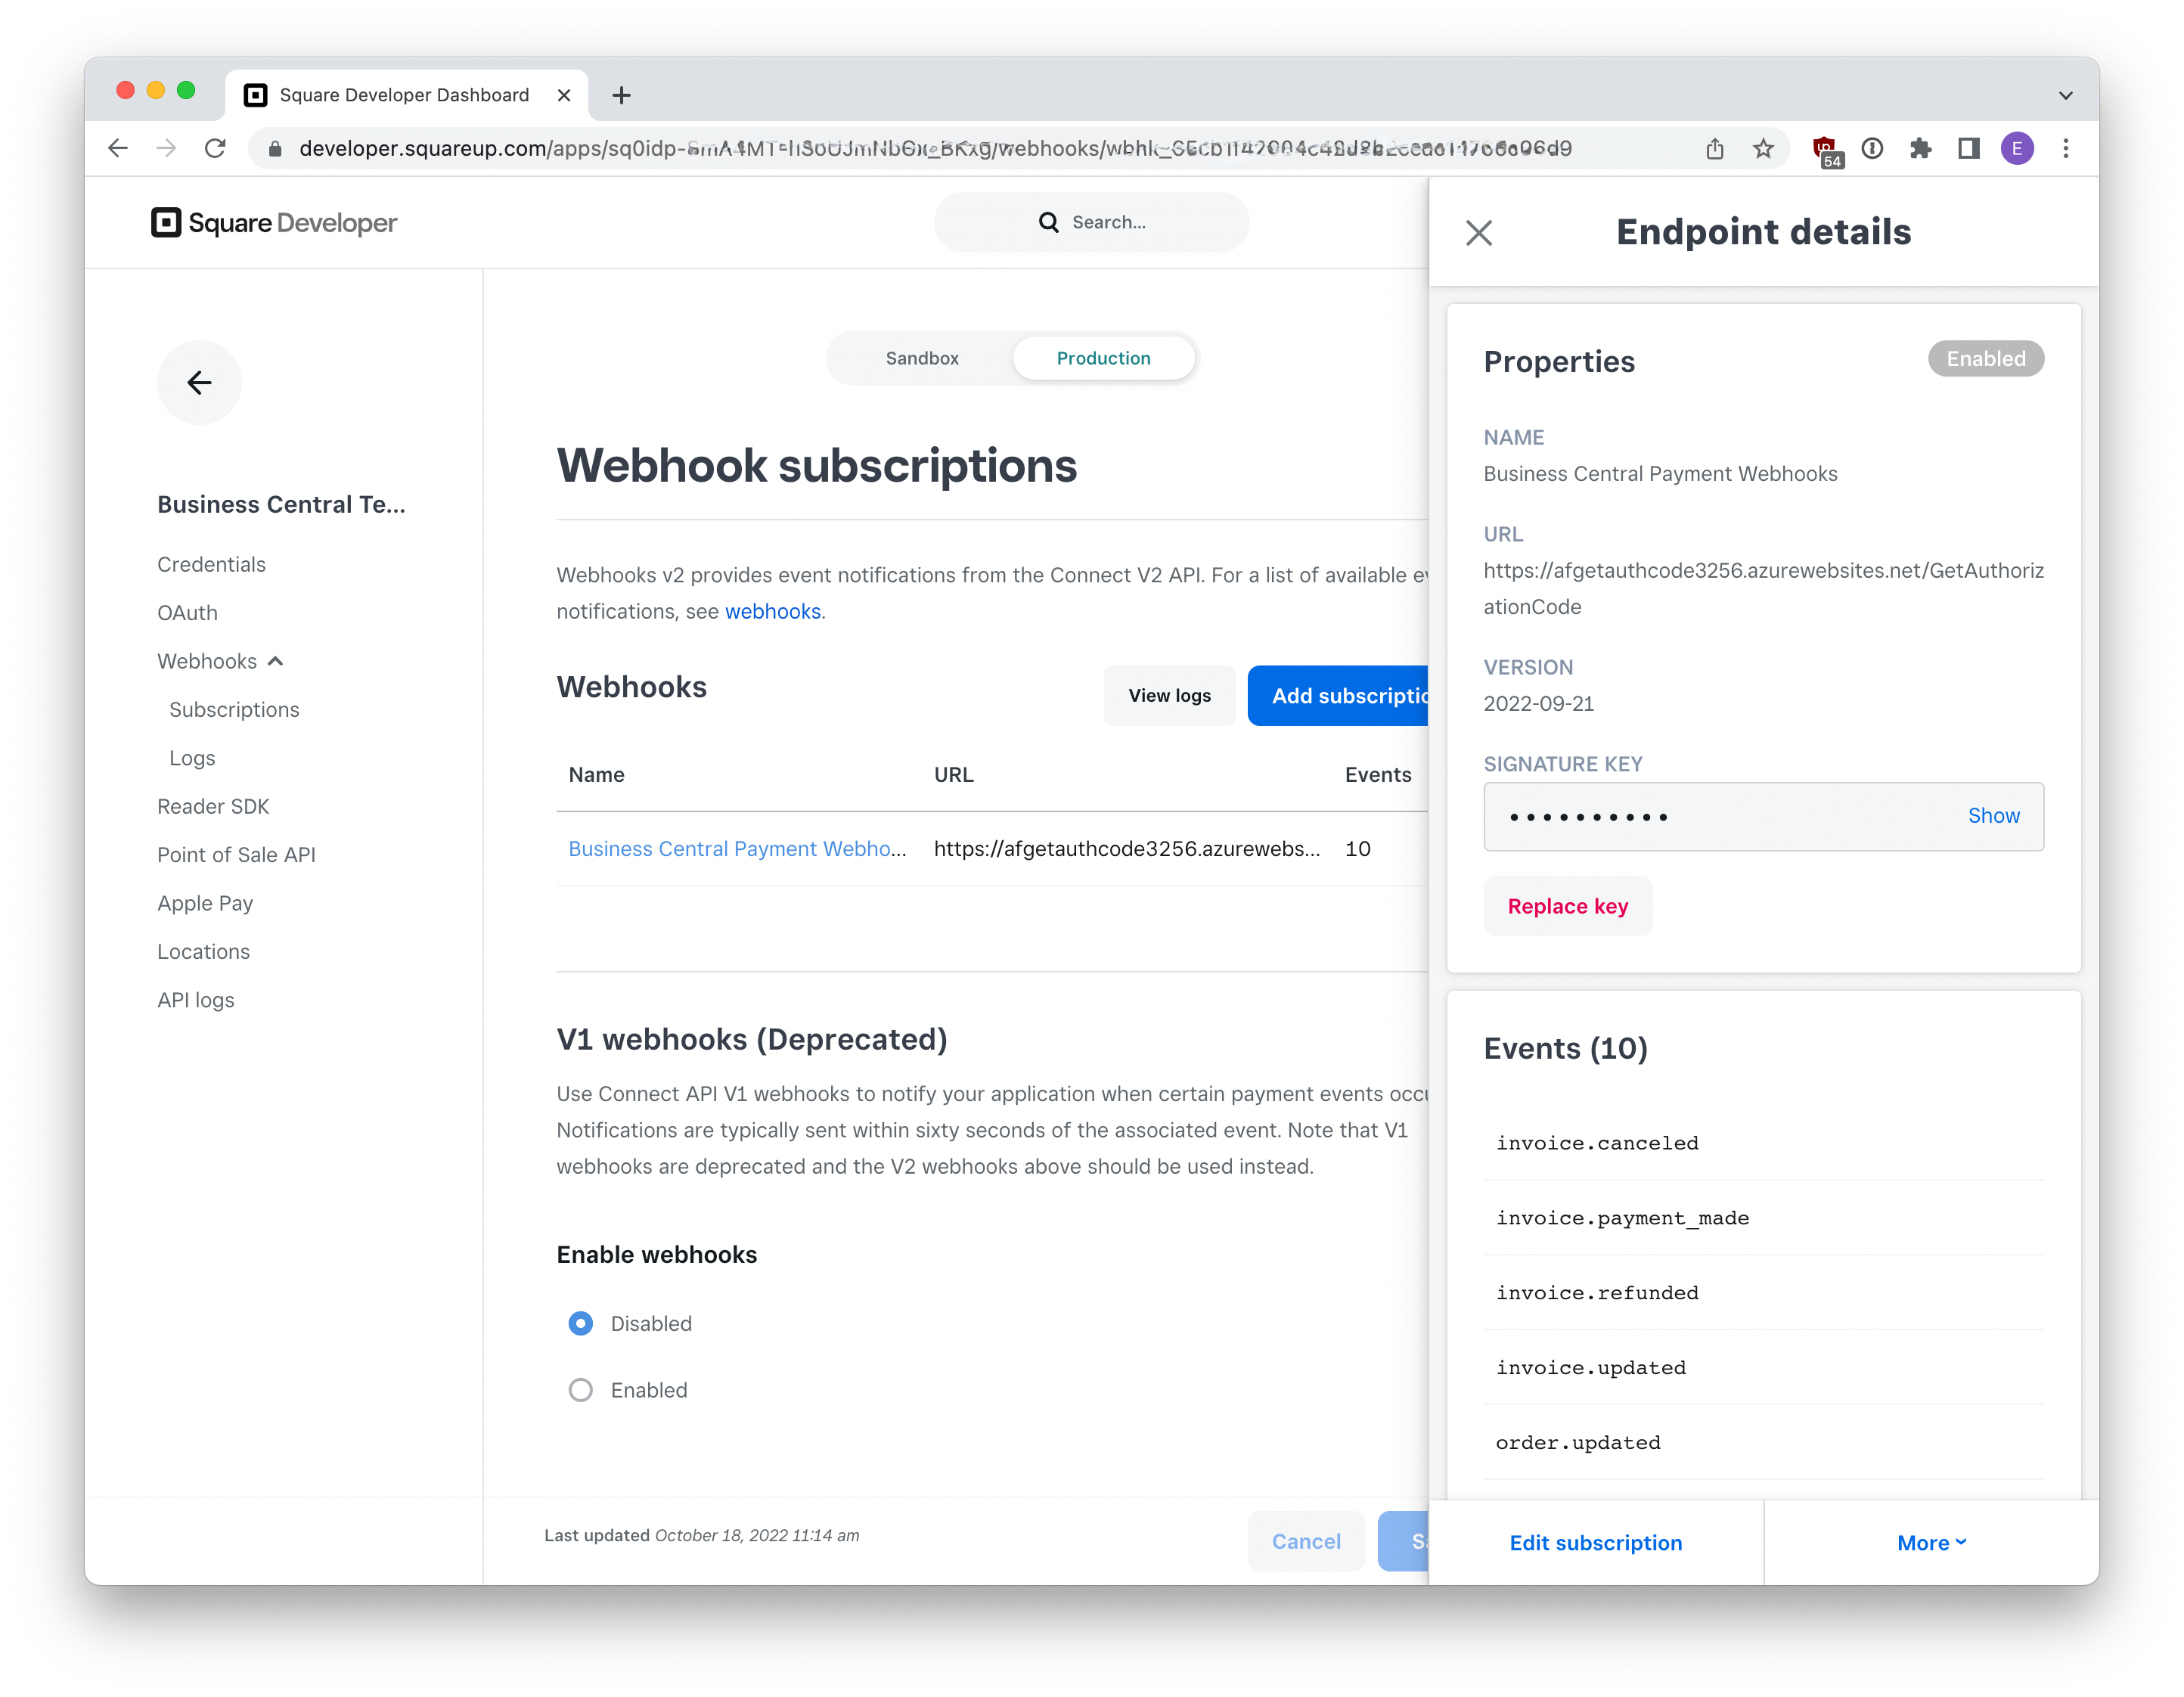Select the Enabled radio button
This screenshot has height=1697, width=2184.
(580, 1390)
